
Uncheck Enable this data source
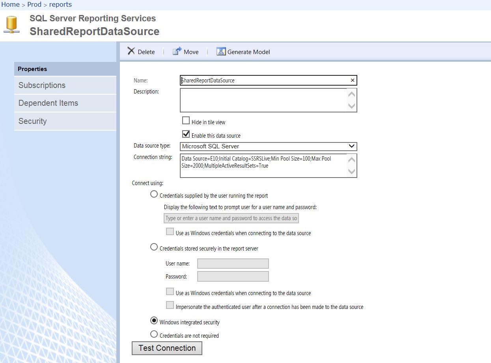click(186, 134)
